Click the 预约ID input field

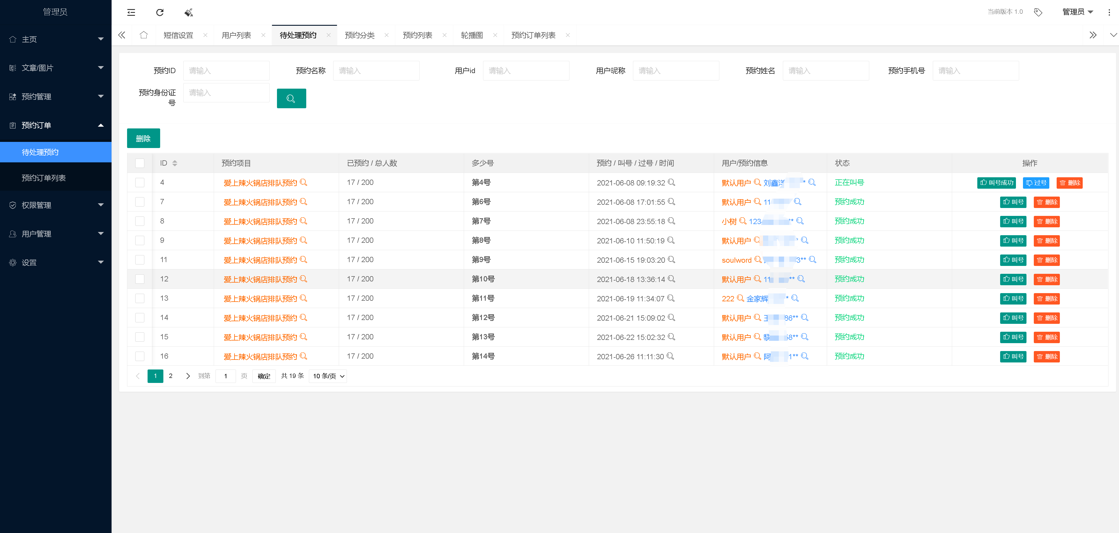click(x=226, y=71)
